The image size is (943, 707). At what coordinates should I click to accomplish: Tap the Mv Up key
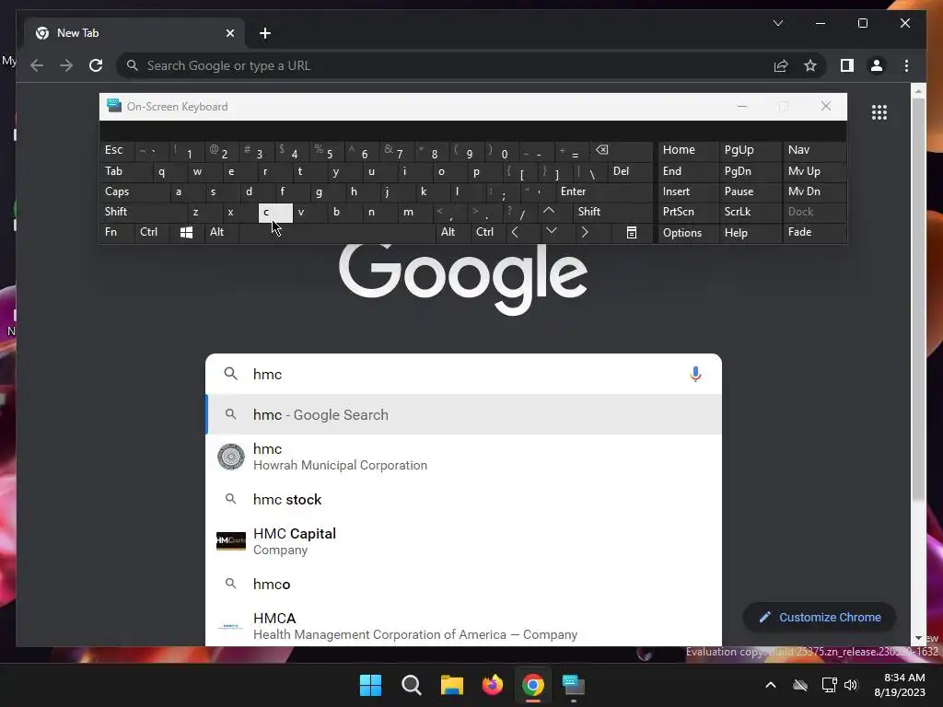814,171
